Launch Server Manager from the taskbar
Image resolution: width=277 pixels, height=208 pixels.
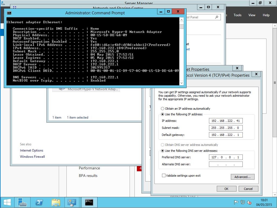tap(22, 202)
